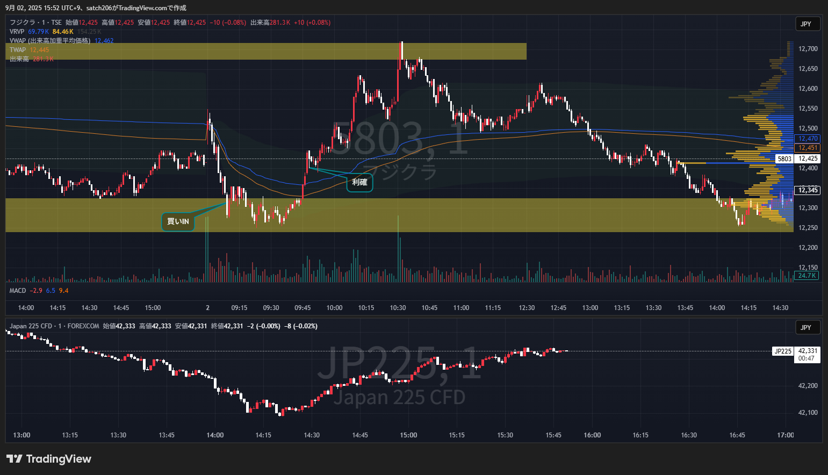This screenshot has height=475, width=828.
Task: Click the 12,150 price axis tick
Action: (x=808, y=268)
